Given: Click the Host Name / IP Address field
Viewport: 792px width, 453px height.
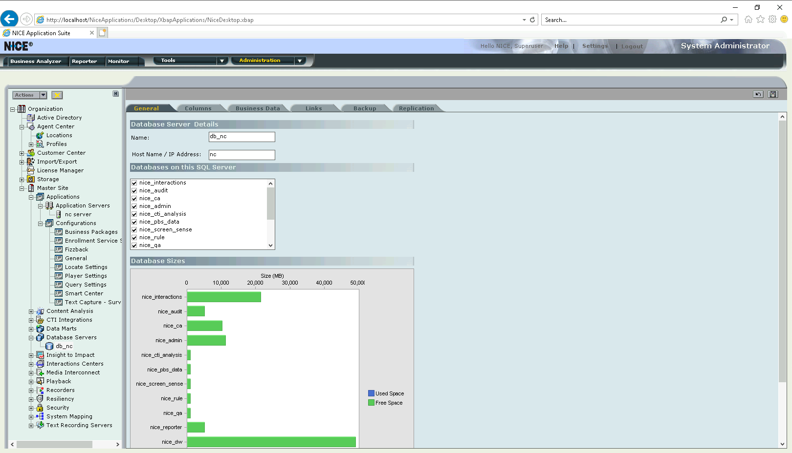Looking at the screenshot, I should click(x=242, y=155).
